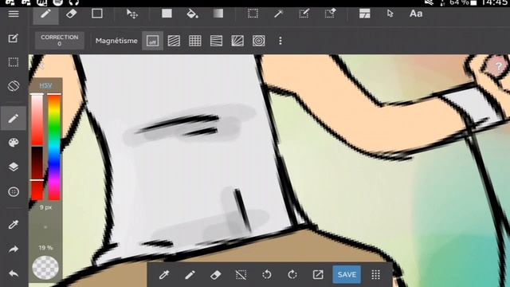Tap the undo arrow in left sidebar
510x287 pixels.
click(x=14, y=273)
